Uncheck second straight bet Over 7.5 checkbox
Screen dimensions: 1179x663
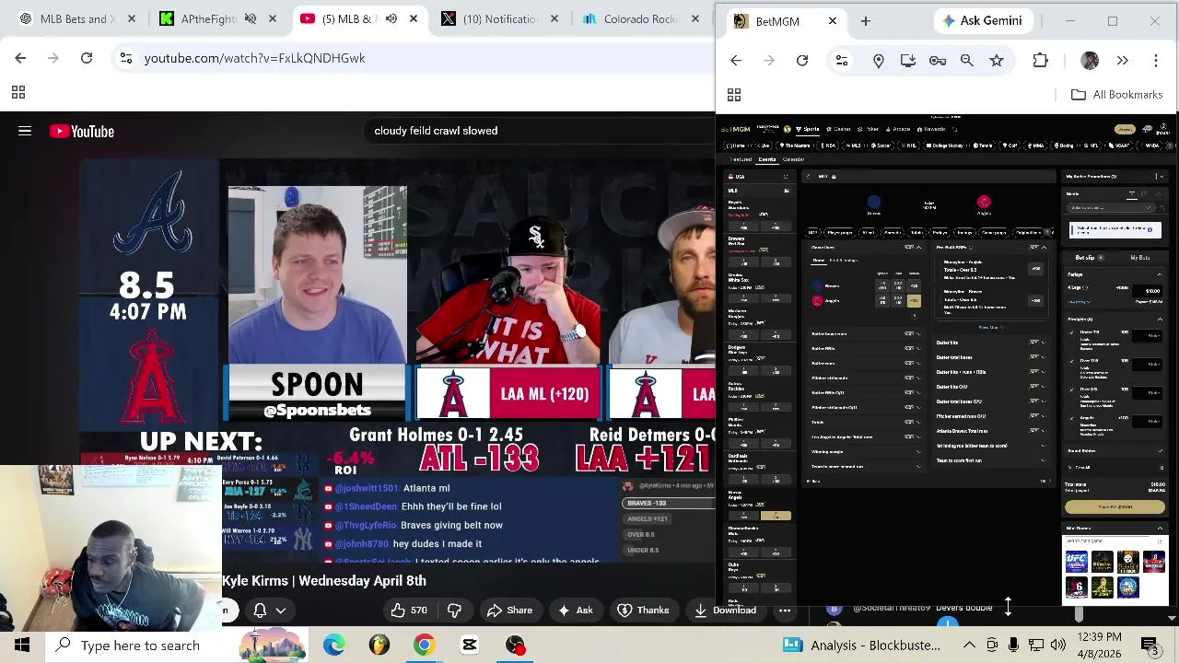(1071, 362)
